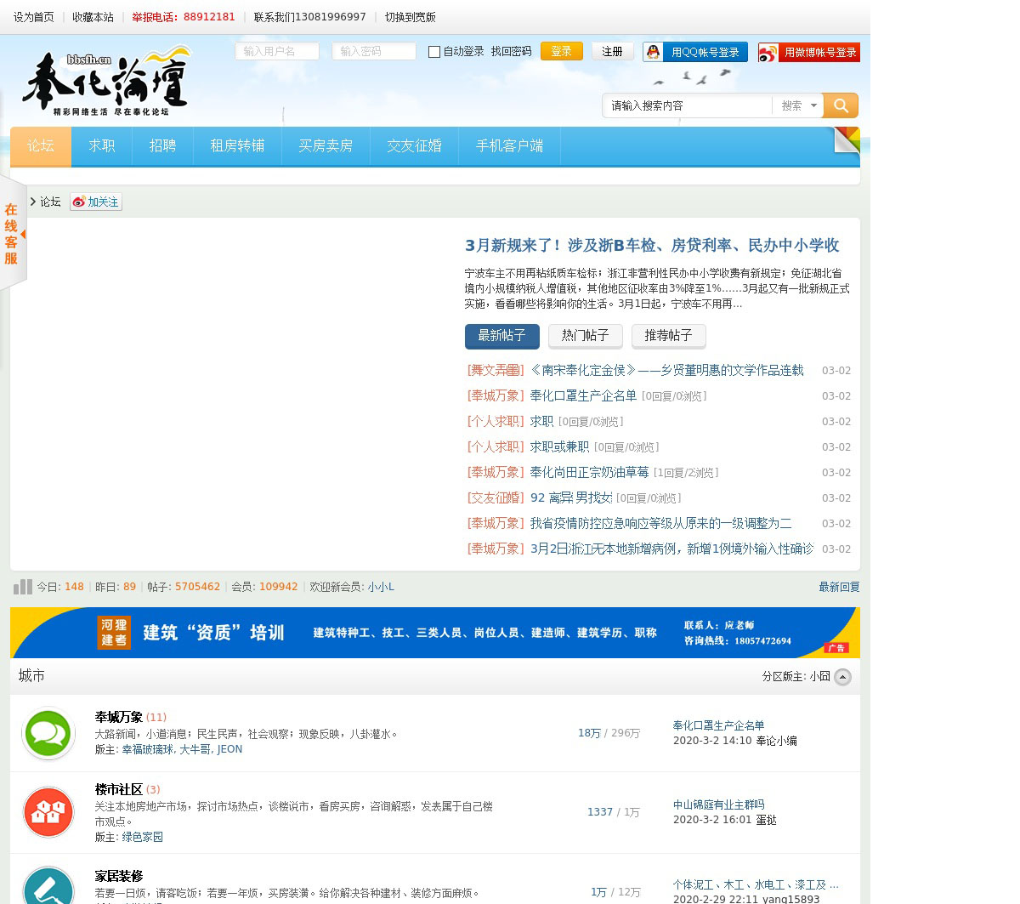The height and width of the screenshot is (904, 1020).
Task: Open user 奉论小编 profile
Action: (x=776, y=741)
